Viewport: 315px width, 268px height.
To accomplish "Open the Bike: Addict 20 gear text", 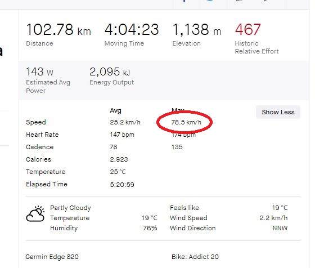I will click(195, 257).
